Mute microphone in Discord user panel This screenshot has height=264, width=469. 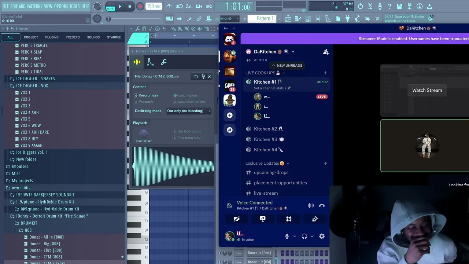(x=287, y=236)
